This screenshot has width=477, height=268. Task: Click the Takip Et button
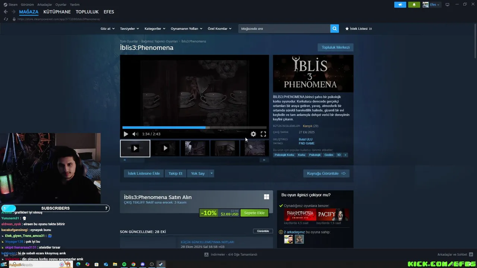point(176,173)
